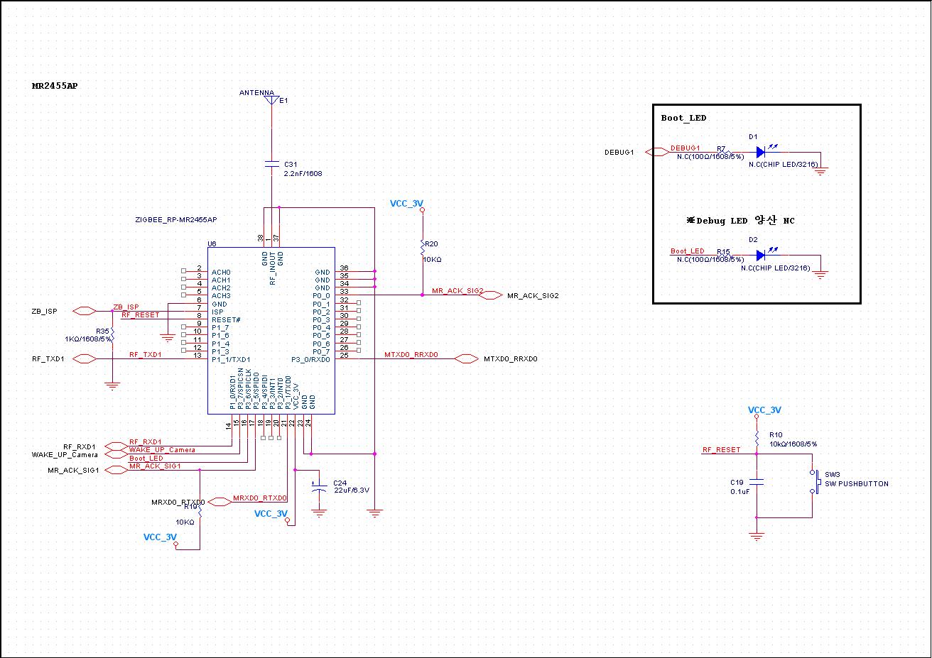Click the MTXD0_RRXD0 off-page connector
The image size is (932, 658).
(466, 359)
